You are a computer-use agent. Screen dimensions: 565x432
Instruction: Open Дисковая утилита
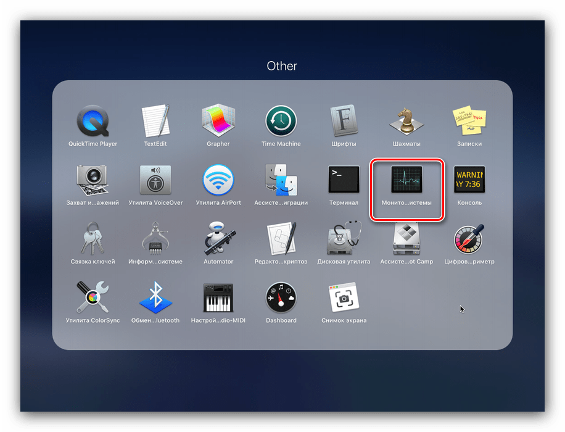pos(344,239)
